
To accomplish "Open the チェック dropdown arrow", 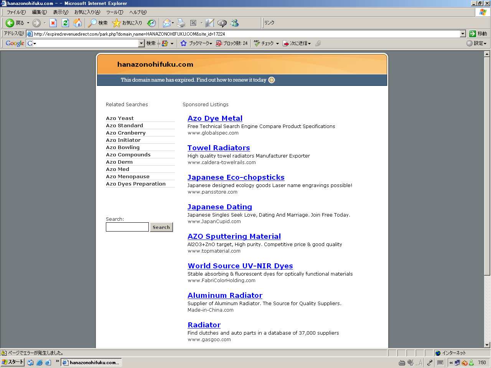I will point(277,43).
